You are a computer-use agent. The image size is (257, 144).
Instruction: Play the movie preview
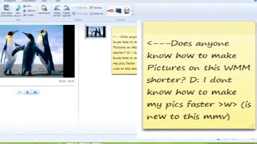(28, 92)
